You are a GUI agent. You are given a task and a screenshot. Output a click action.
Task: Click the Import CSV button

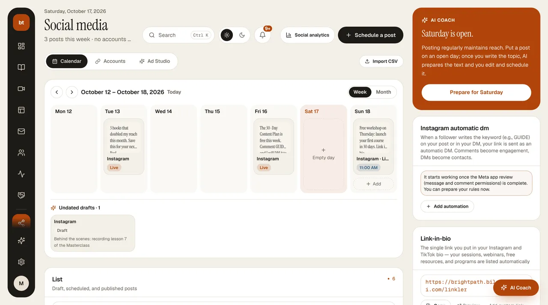(x=381, y=61)
